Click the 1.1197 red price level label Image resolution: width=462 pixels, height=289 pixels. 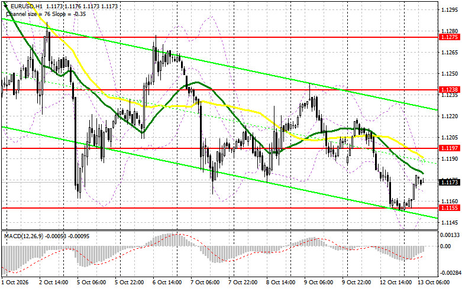(450, 148)
